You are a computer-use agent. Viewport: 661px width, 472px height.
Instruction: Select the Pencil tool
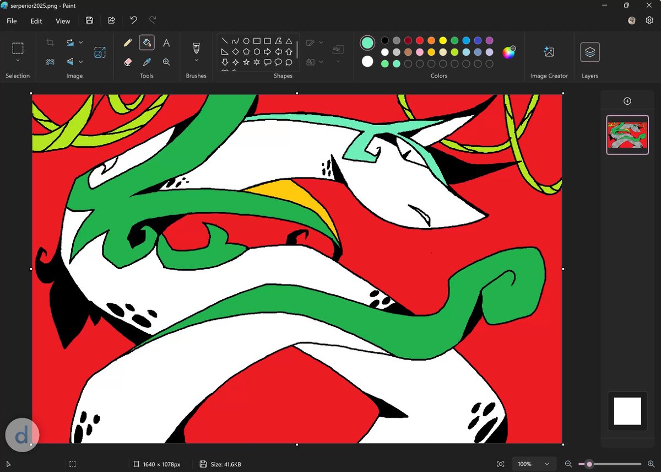[128, 42]
